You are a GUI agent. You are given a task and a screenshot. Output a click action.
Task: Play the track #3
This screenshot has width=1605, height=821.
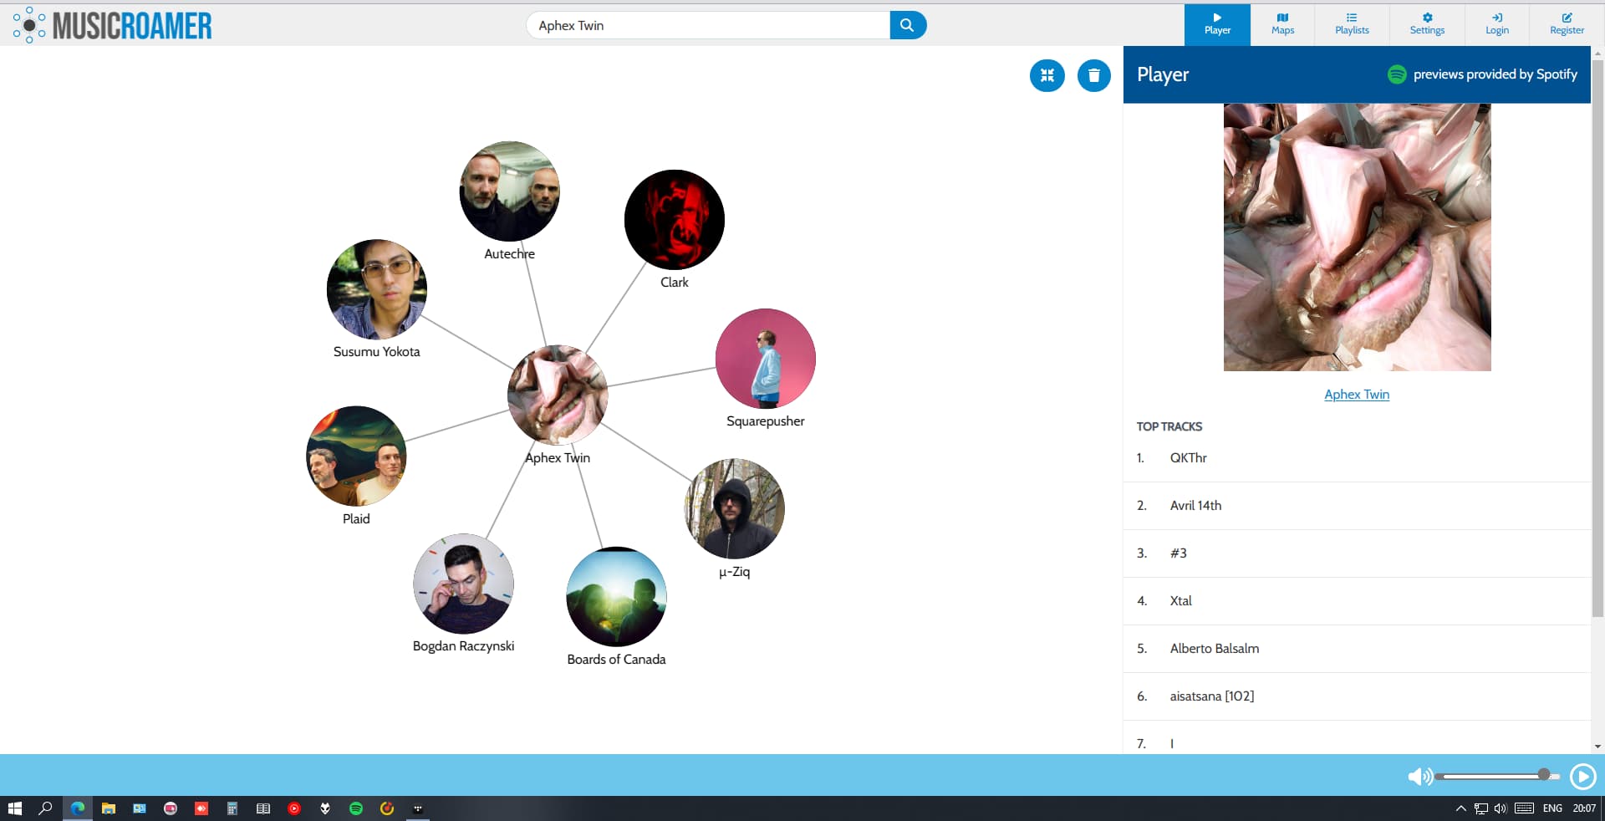pos(1357,553)
